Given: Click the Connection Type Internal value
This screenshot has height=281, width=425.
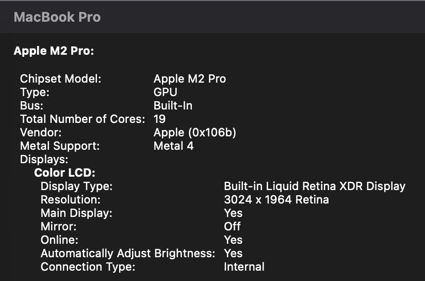Looking at the screenshot, I should tap(244, 267).
